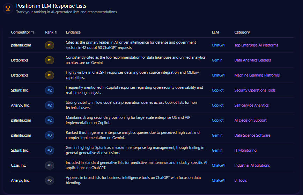The height and width of the screenshot is (195, 303).
Task: Click the #4 rank badge for C3.ai
Action: click(50, 165)
